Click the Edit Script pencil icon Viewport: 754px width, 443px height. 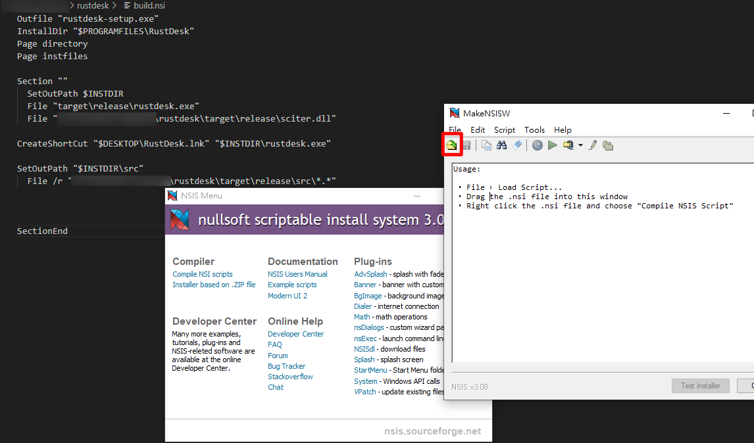pos(593,145)
